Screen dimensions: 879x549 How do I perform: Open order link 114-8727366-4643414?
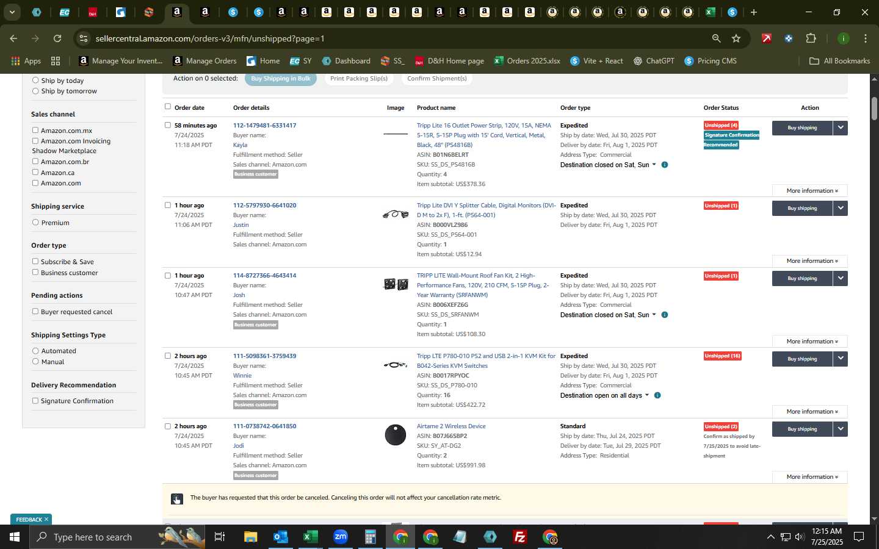264,276
